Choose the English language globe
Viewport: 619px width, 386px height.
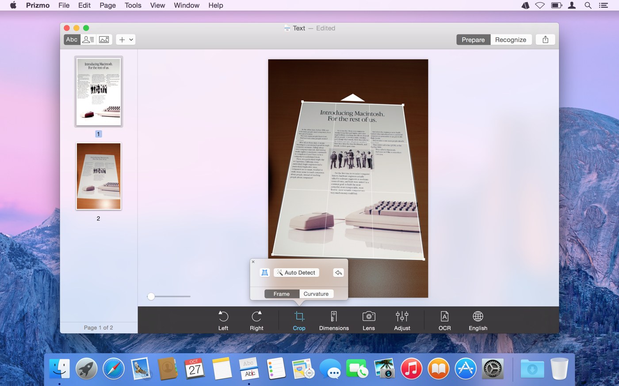pyautogui.click(x=478, y=321)
